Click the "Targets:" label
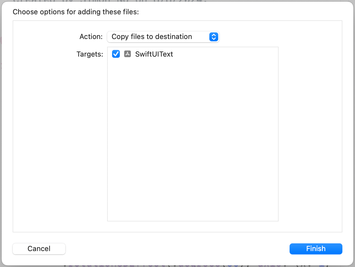Viewport: 355px width, 267px height. pyautogui.click(x=90, y=54)
